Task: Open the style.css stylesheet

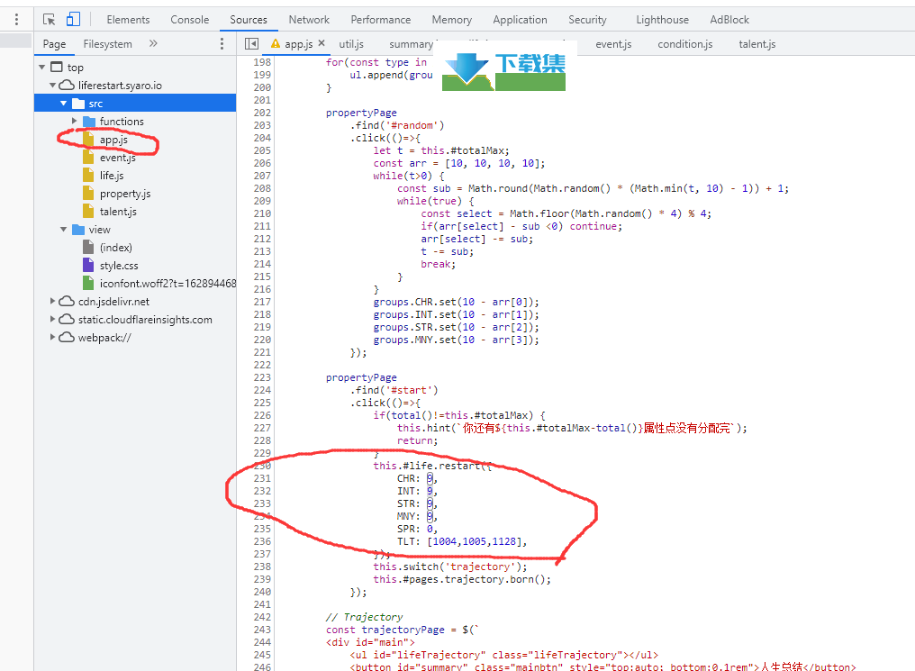Action: point(119,266)
